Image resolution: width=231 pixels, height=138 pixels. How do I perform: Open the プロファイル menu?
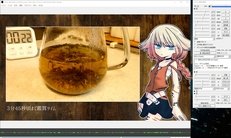tap(28, 5)
